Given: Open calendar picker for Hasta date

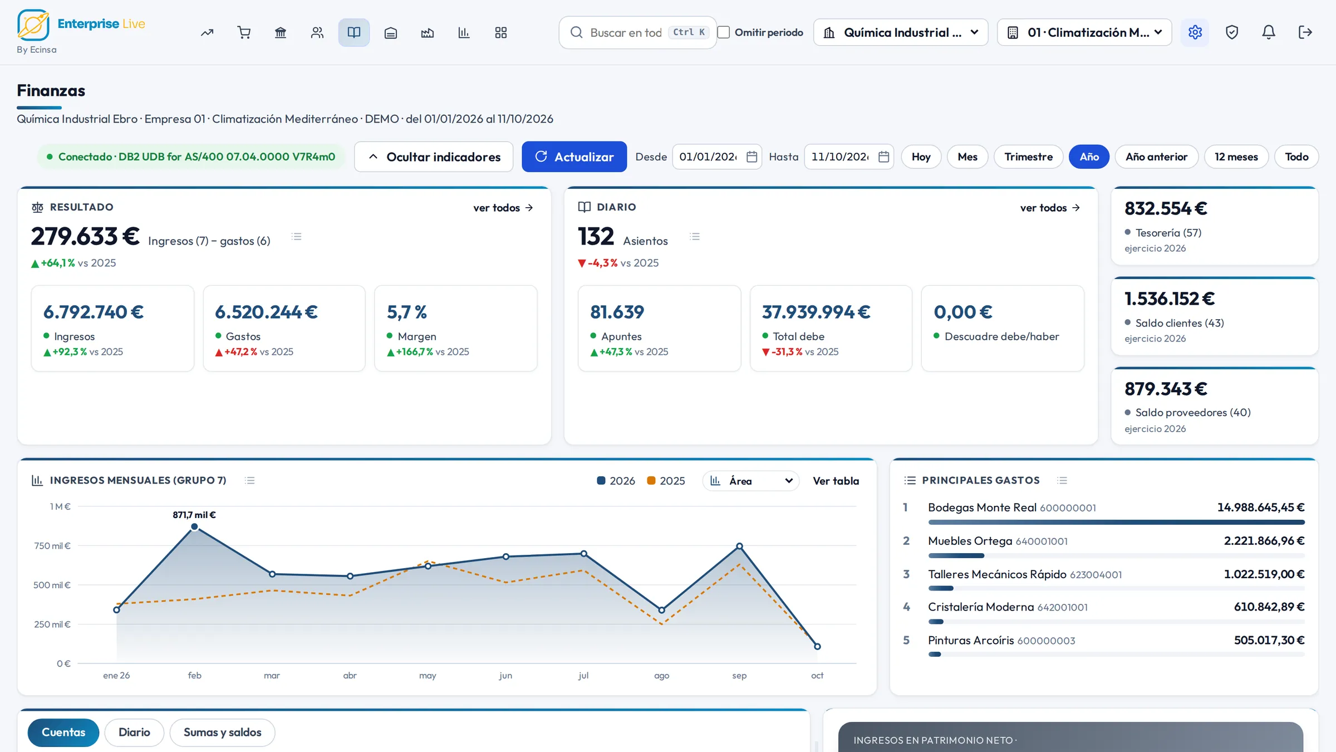Looking at the screenshot, I should [x=883, y=157].
